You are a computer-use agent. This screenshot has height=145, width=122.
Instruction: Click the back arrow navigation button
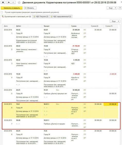click(x=9, y=3)
